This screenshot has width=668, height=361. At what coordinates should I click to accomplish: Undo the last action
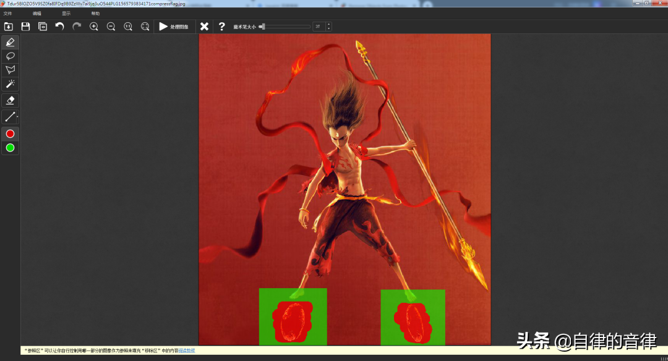click(59, 27)
